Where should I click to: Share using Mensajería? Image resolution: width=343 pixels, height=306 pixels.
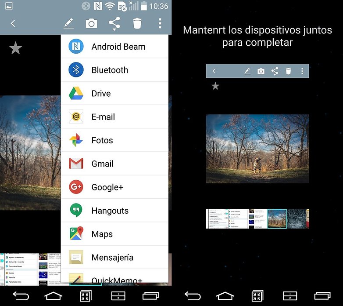[114, 258]
